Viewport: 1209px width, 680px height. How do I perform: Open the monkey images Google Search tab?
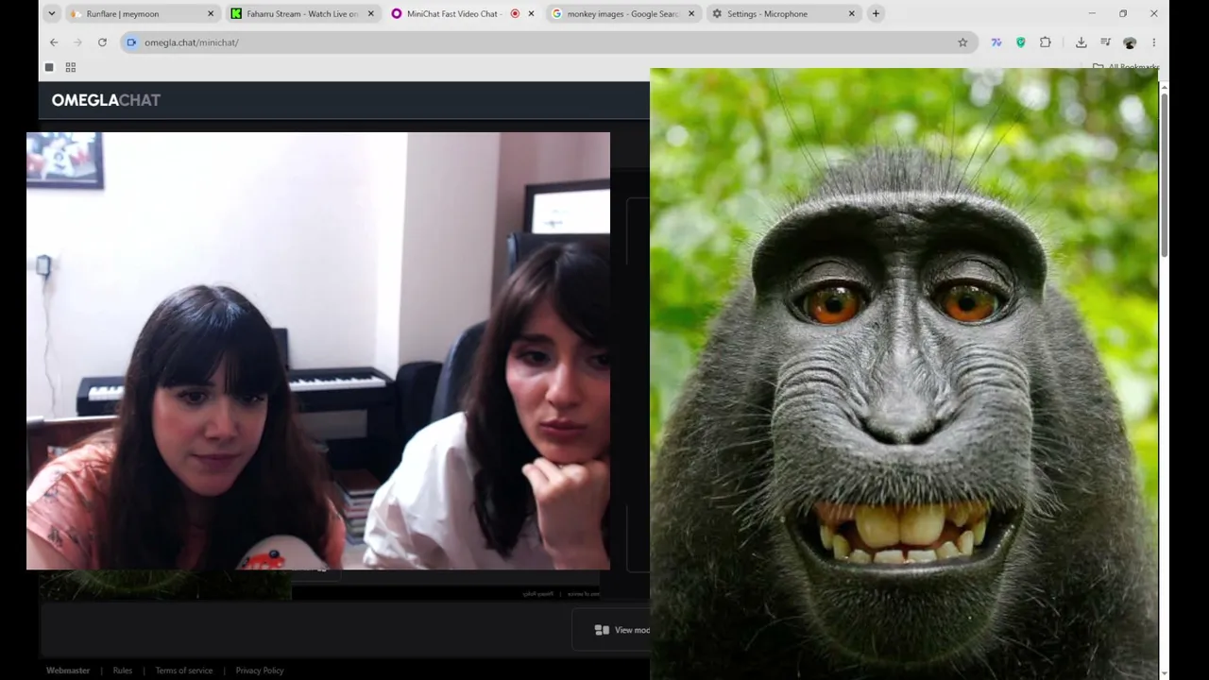[623, 13]
